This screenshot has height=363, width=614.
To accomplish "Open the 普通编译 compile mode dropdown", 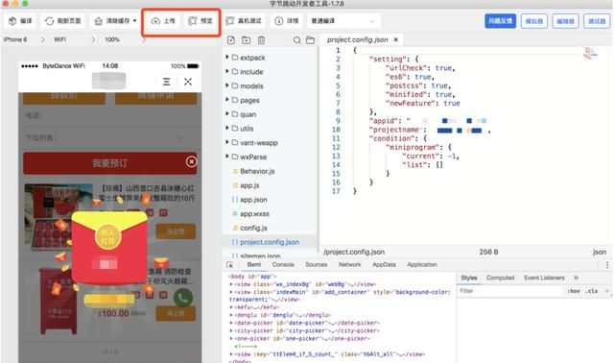I will point(343,21).
